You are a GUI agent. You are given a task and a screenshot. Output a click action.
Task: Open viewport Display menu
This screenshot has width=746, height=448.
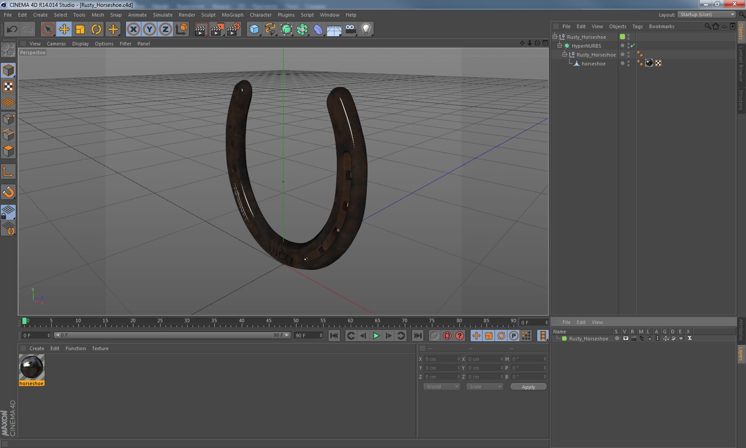(80, 44)
